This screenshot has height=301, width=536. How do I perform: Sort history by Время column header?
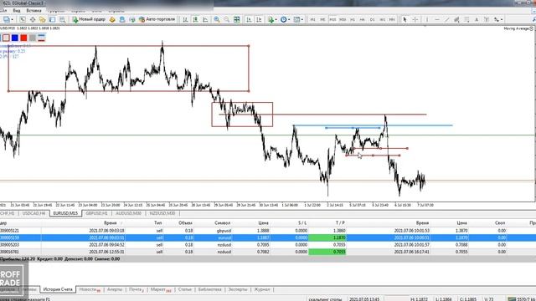click(x=110, y=223)
